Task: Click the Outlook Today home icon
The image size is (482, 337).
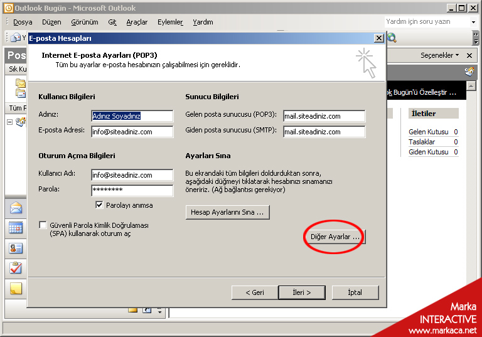Action: [x=469, y=72]
